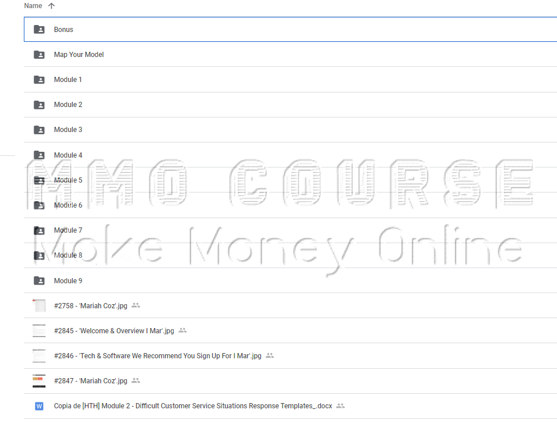Select the Module 4 folder name
The width and height of the screenshot is (557, 431).
68,155
